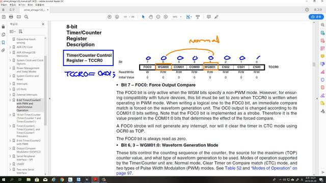Go to previous page with up arrow
This screenshot has width=326, height=183.
click(110, 17)
